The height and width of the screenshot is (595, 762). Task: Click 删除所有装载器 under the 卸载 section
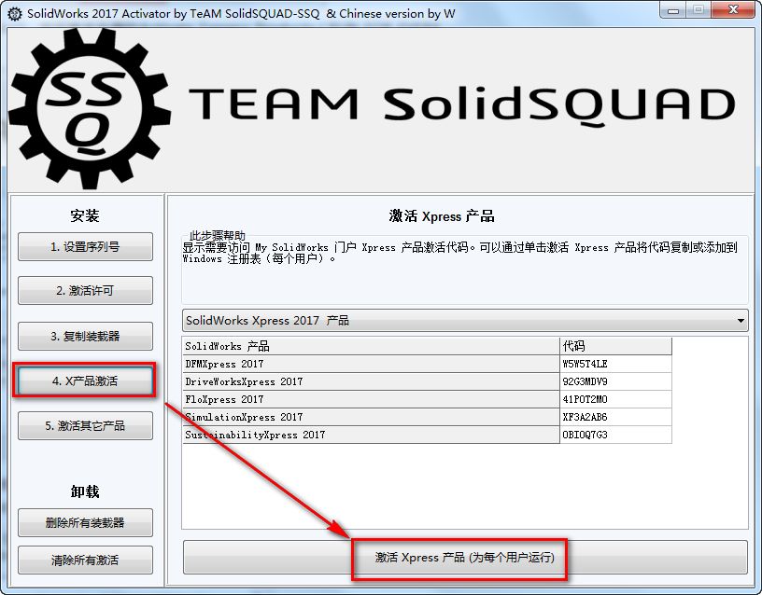point(84,522)
